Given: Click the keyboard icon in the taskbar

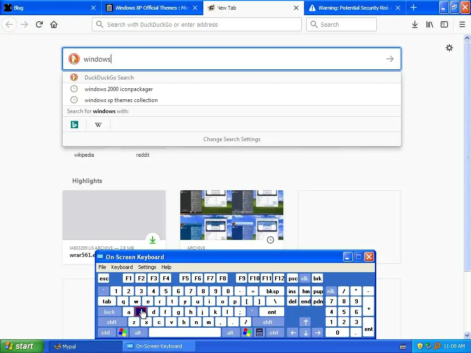Looking at the screenshot, I should tap(403, 347).
